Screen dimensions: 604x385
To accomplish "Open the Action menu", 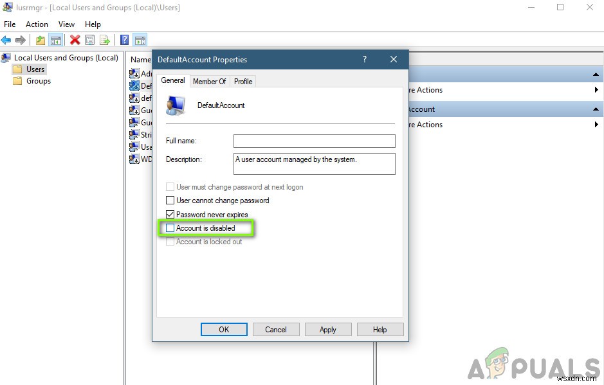I will (x=37, y=24).
